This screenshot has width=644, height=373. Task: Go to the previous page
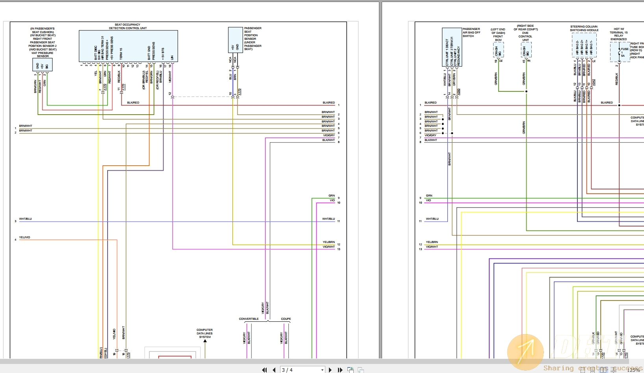coord(274,370)
